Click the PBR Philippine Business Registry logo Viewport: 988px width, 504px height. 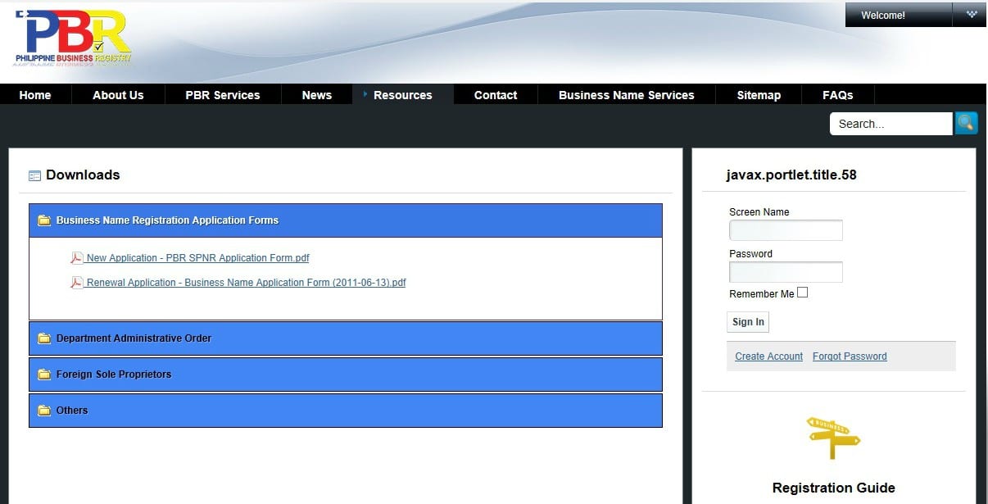tap(73, 38)
